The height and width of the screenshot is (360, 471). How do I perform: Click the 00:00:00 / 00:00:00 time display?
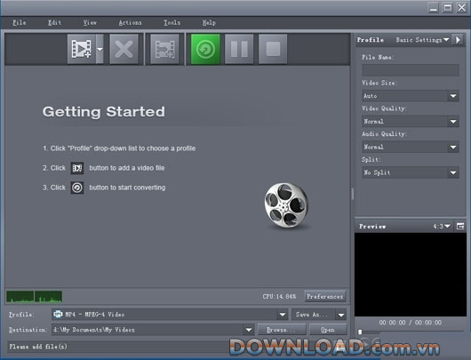click(x=411, y=323)
